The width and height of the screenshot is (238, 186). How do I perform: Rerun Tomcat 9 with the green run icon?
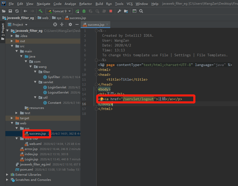click(x=77, y=11)
